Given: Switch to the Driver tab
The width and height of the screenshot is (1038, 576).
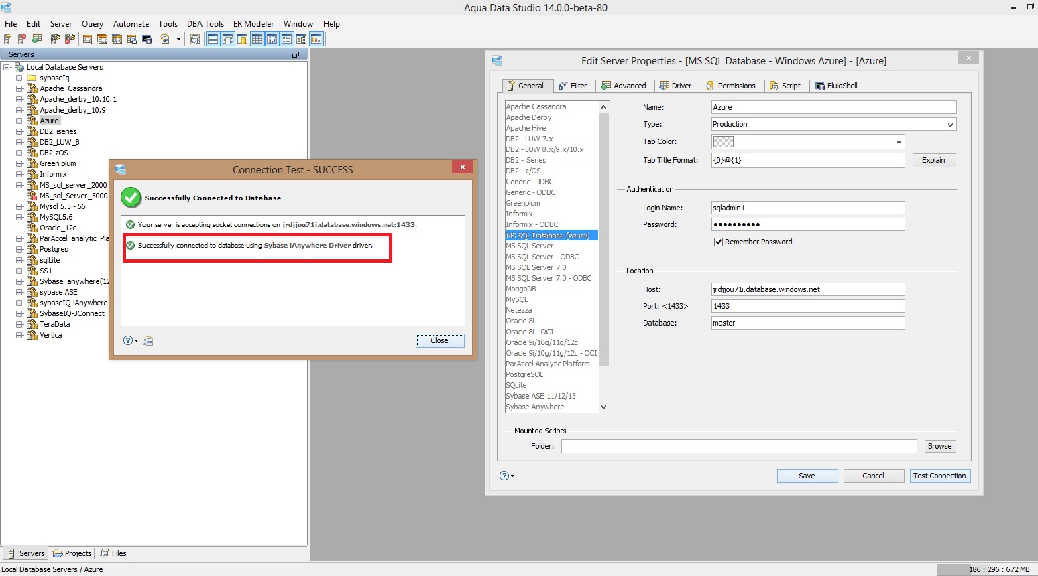Looking at the screenshot, I should click(676, 86).
